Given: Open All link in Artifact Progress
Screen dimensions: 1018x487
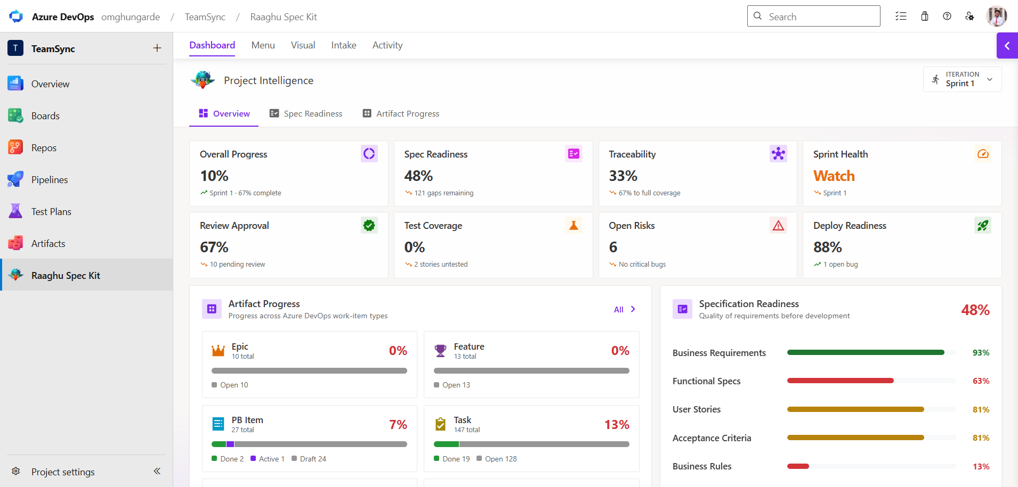Looking at the screenshot, I should pyautogui.click(x=625, y=309).
